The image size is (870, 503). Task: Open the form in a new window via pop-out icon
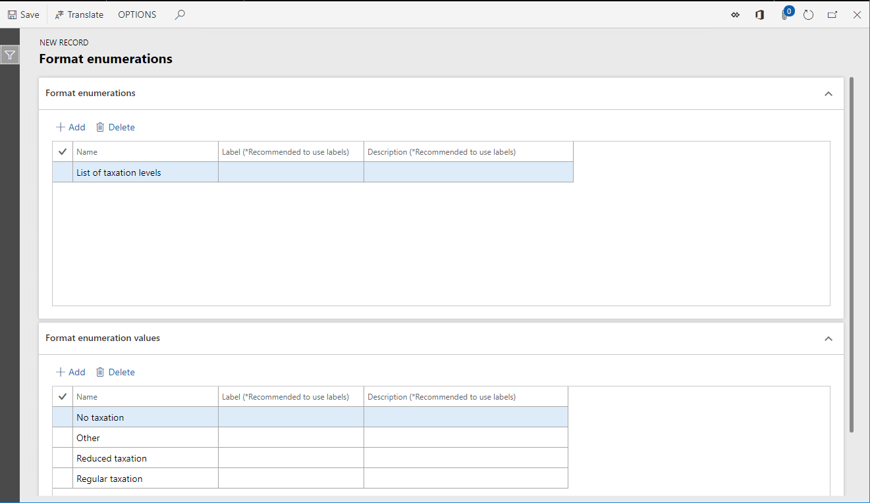pos(832,14)
